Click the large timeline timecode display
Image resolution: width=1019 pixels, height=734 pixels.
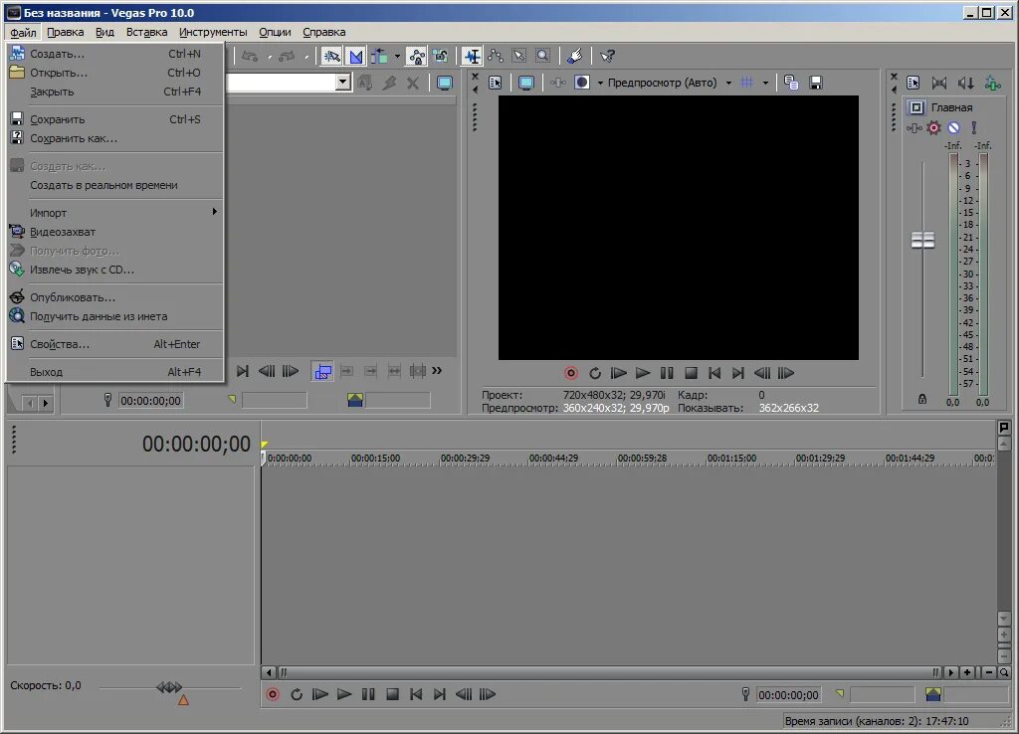(x=196, y=445)
